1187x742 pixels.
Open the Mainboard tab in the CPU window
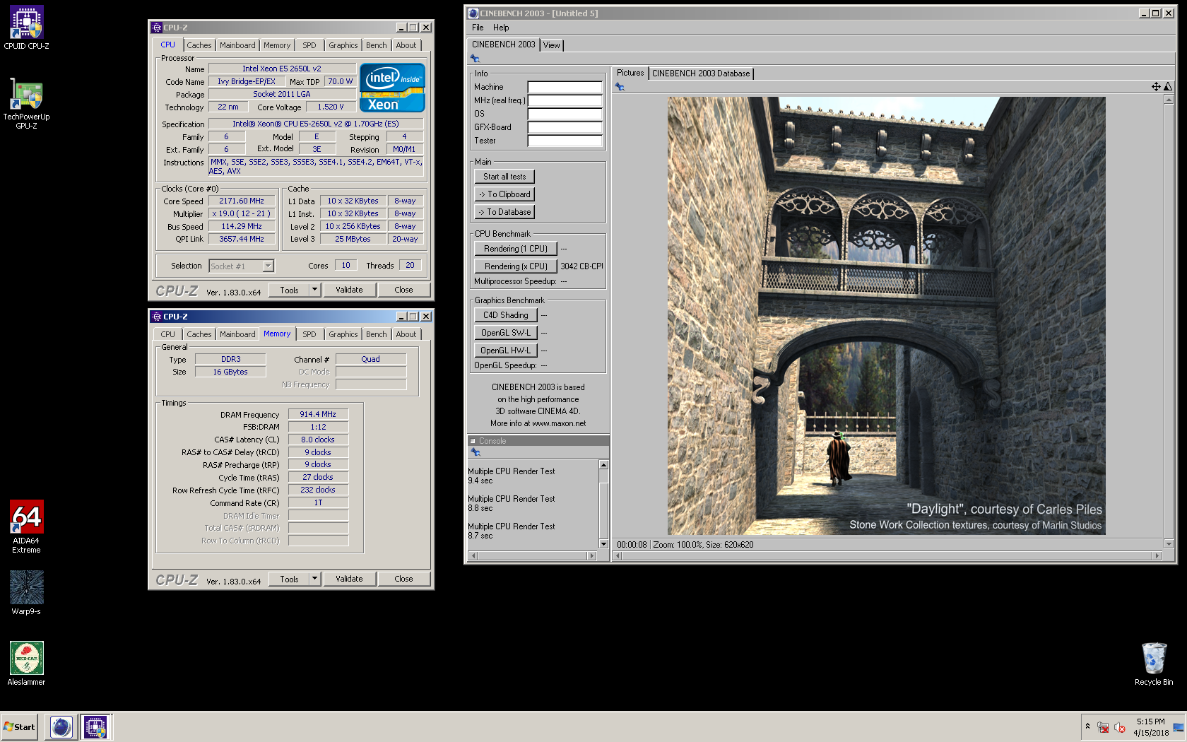(x=237, y=45)
